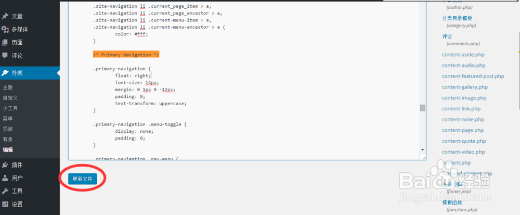Click the comment bubble icon beside 评论

[5, 55]
